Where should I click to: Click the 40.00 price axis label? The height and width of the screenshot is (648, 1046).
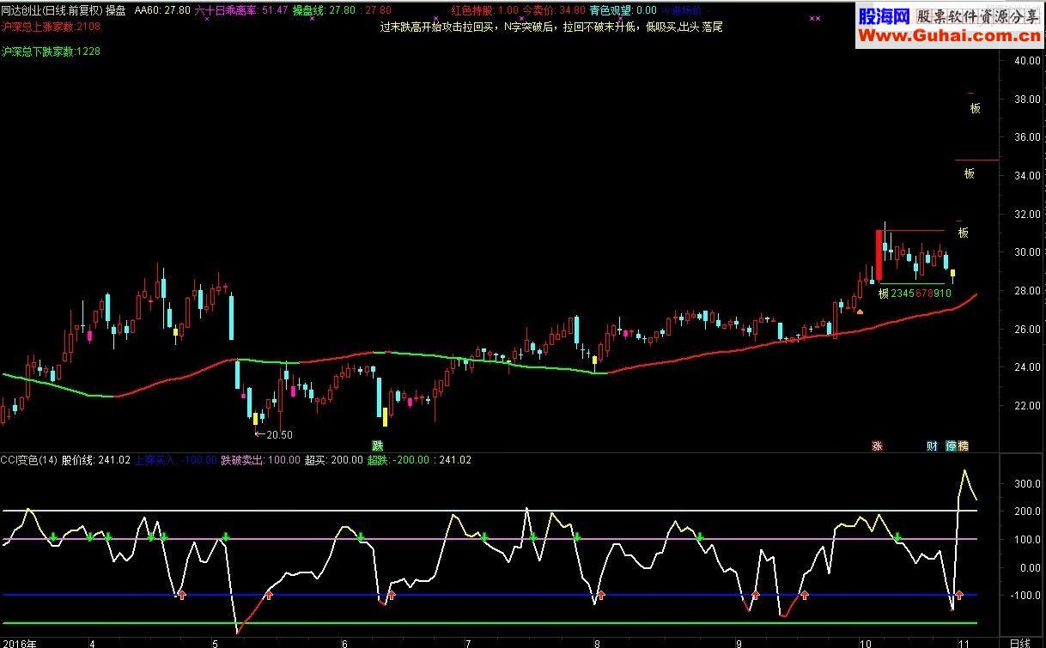(x=1027, y=61)
